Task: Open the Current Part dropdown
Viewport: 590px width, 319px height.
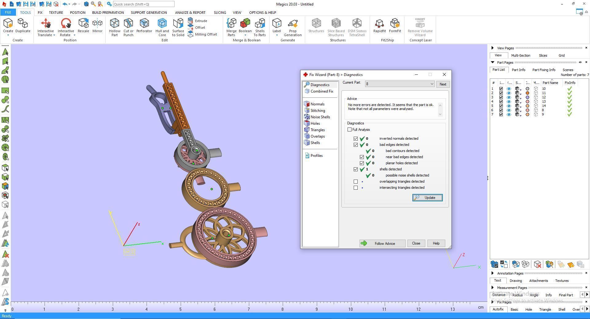Action: click(399, 84)
